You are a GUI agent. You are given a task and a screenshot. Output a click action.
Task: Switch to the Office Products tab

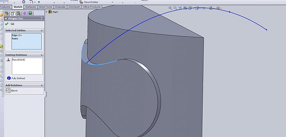[x=92, y=7]
